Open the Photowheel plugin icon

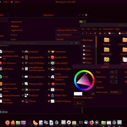26,90
